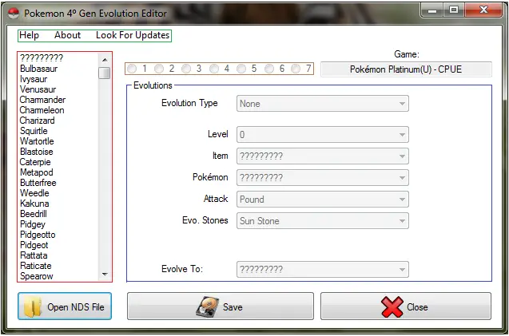Click the hard drive icon on Save
This screenshot has width=509, height=336.
pyautogui.click(x=208, y=306)
